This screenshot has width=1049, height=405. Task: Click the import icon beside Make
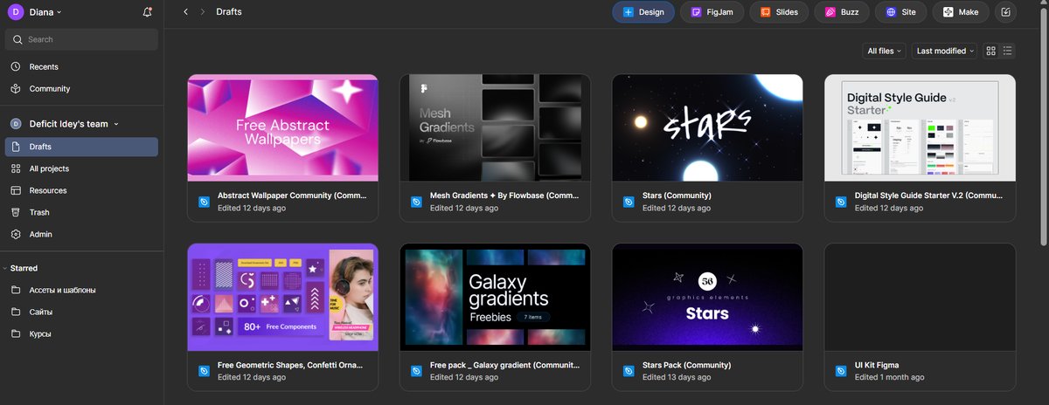click(x=1006, y=12)
